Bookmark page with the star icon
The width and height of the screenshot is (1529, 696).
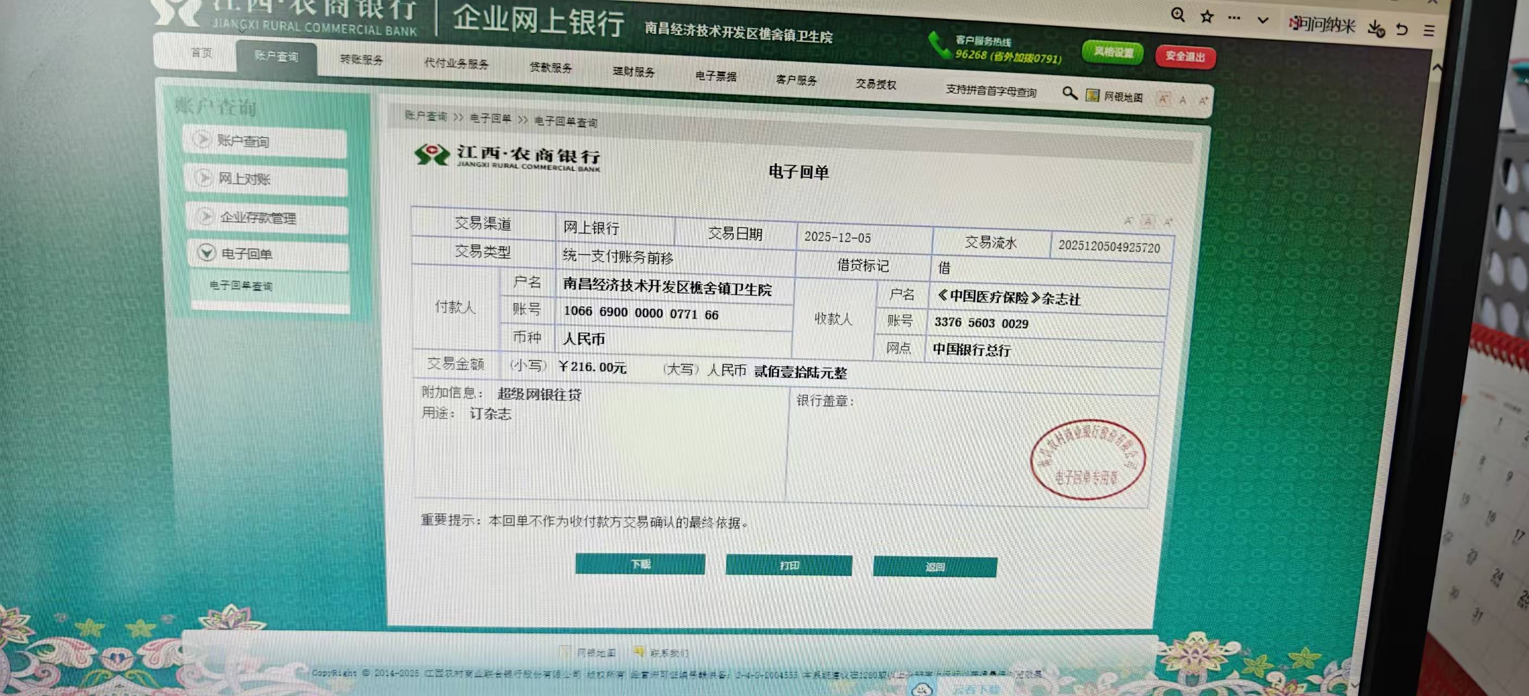(x=1207, y=17)
